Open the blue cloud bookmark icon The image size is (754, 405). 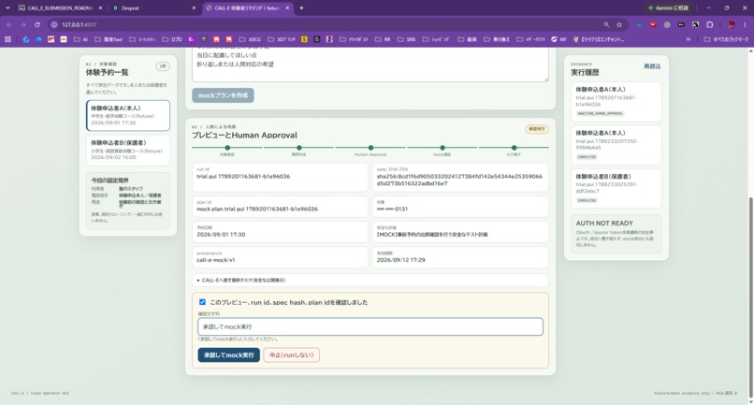38,39
